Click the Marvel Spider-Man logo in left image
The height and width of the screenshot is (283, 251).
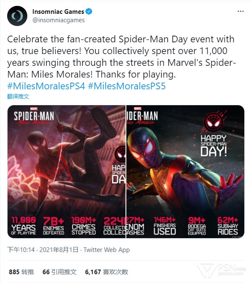point(34,116)
